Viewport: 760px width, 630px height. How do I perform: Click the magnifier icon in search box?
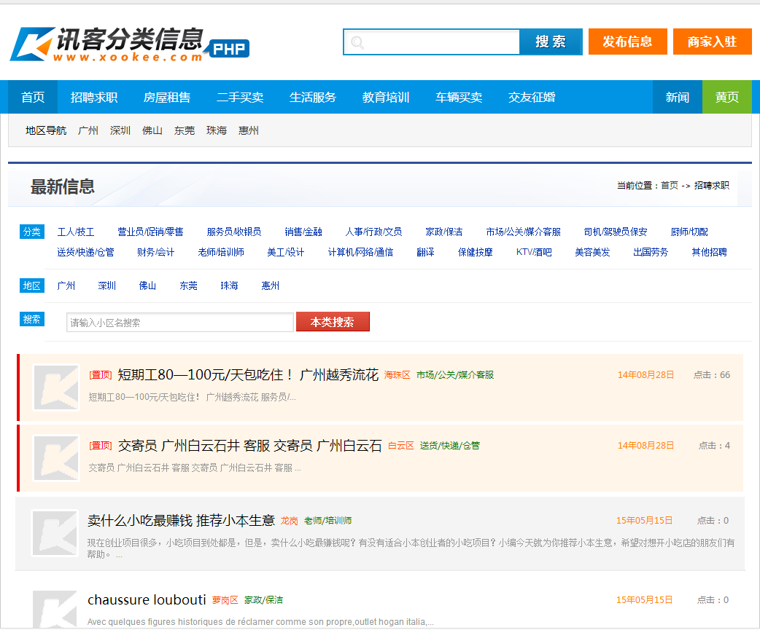pyautogui.click(x=357, y=42)
